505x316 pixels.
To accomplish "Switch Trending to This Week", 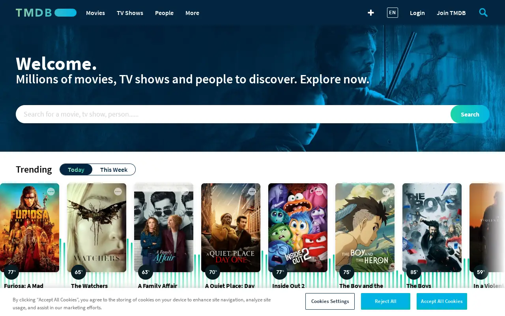I will pyautogui.click(x=114, y=169).
